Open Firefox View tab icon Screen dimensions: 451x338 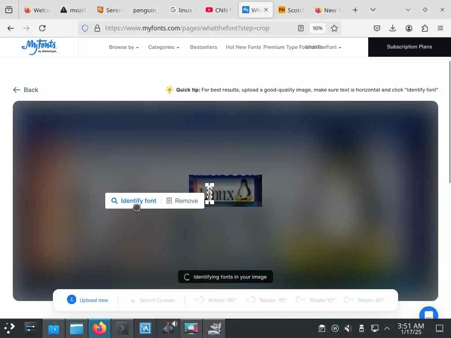pos(9,10)
